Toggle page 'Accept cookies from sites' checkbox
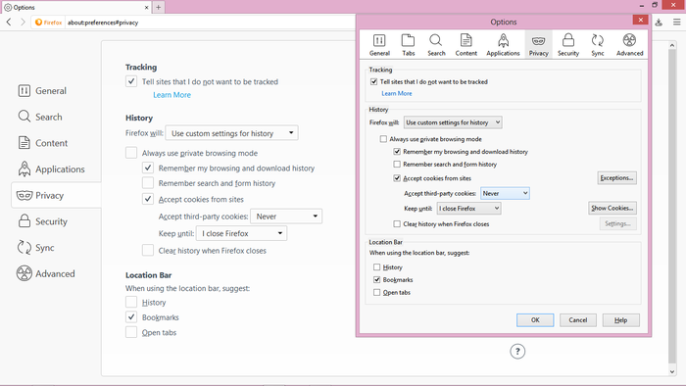686x386 pixels. [x=148, y=199]
